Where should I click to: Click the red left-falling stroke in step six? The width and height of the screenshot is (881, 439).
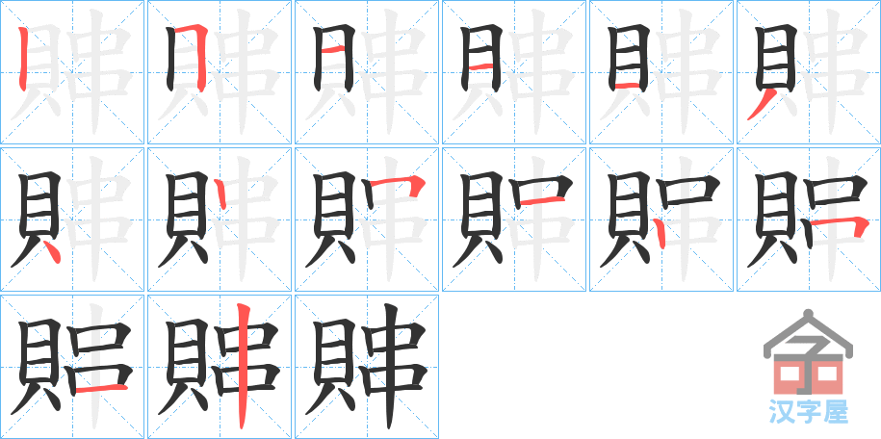[x=762, y=104]
